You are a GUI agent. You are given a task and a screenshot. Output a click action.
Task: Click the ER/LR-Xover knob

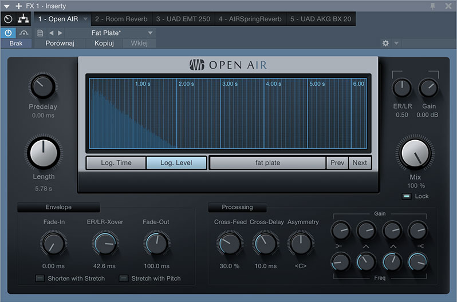(105, 244)
